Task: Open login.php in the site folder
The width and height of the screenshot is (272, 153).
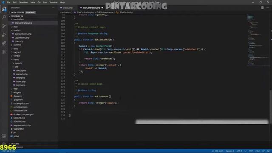Action: 21,85
